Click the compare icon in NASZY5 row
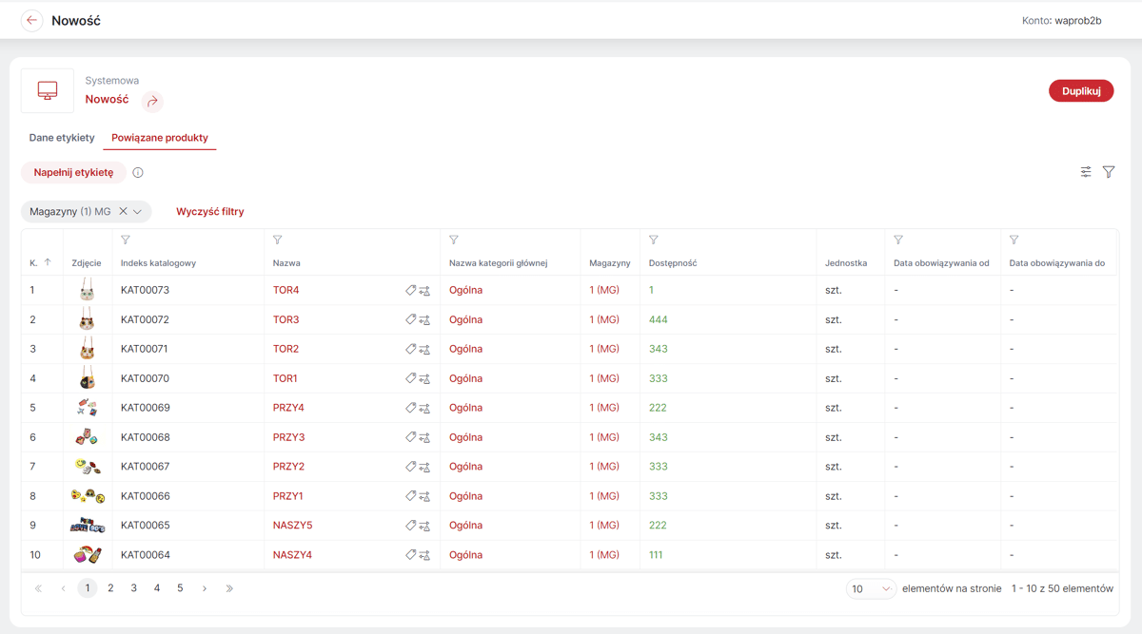 (424, 527)
